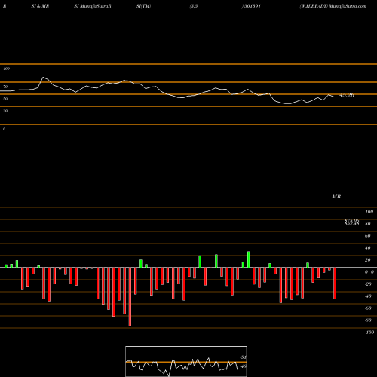Viewport: 377px width, 377px height.
Task: Click the last red bar at right of histogram
Action: 335,284
